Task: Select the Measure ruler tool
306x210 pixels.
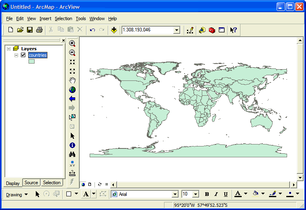Action: (72, 173)
